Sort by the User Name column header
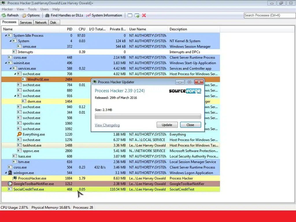This screenshot has width=296, height=222. click(147, 29)
